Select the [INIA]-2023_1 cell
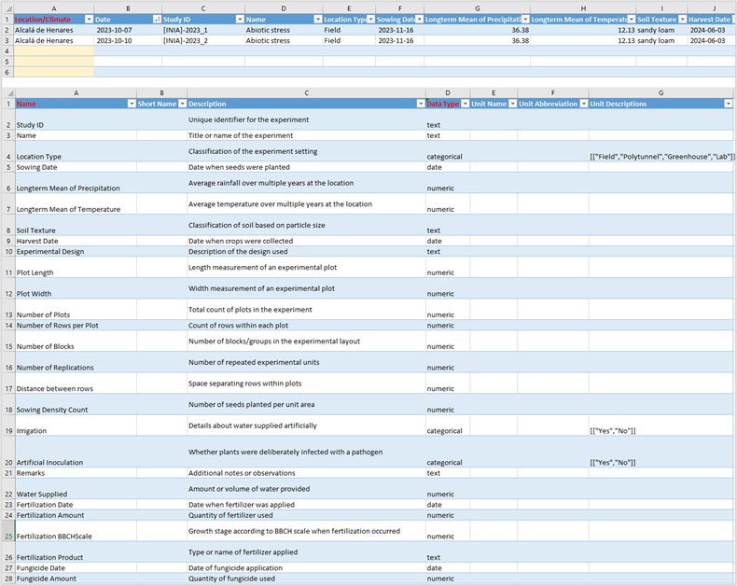The height and width of the screenshot is (586, 737). [185, 30]
